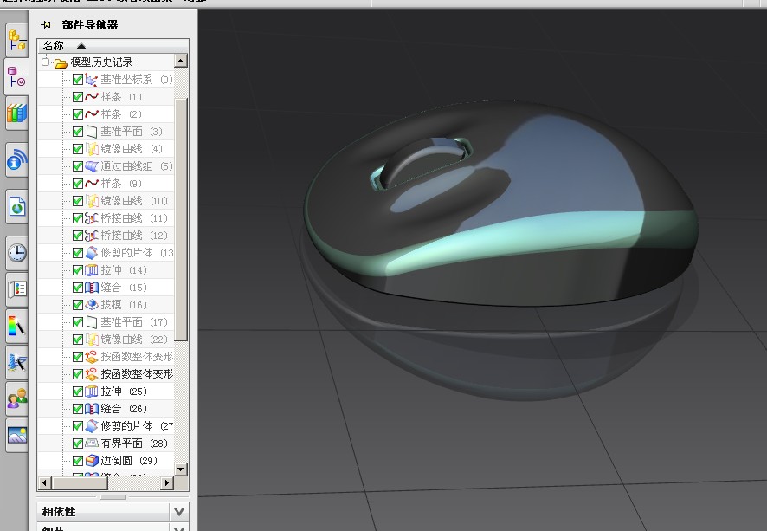Uncheck the 样条 (9) feature checkbox
Screen dimensions: 767x531
click(x=78, y=184)
